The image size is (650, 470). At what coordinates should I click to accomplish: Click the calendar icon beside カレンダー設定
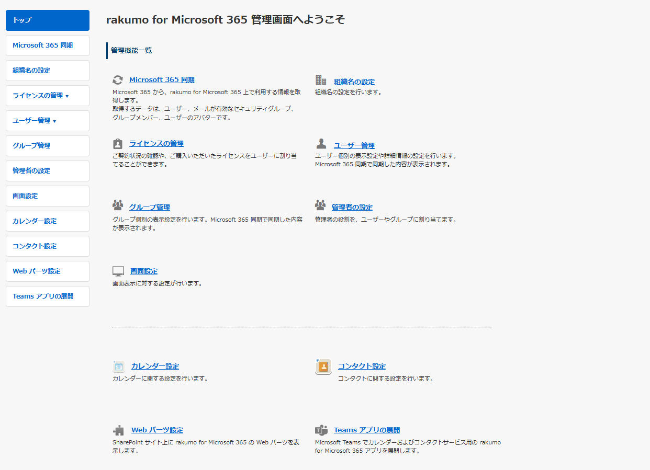point(119,366)
